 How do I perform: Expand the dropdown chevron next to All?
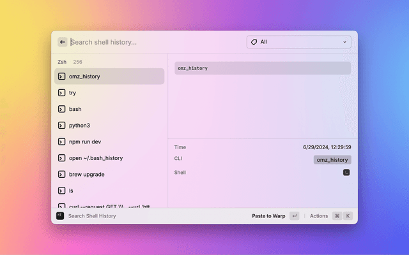[x=345, y=42]
